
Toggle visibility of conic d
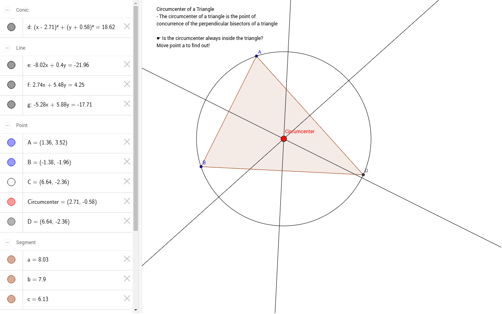[12, 27]
